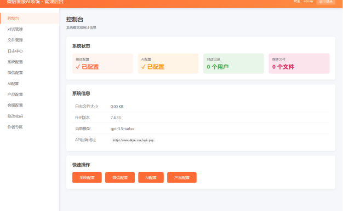Screen dimensions: 343x211
Task: Select the 对话记录 0 个用户 card
Action: pyautogui.click(x=233, y=63)
